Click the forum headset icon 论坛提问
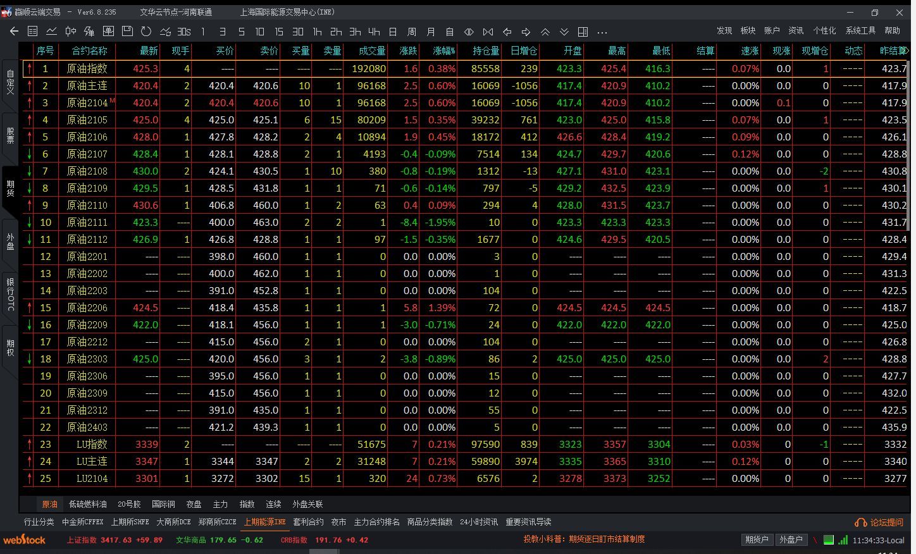The width and height of the screenshot is (916, 554). tap(879, 522)
